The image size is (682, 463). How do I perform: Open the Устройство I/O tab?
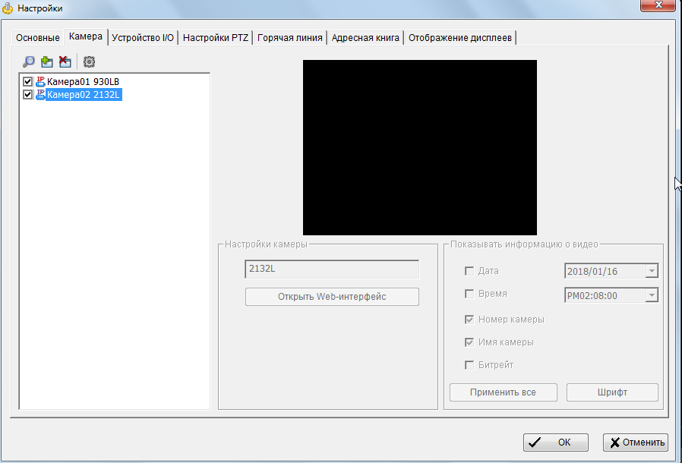pyautogui.click(x=143, y=38)
